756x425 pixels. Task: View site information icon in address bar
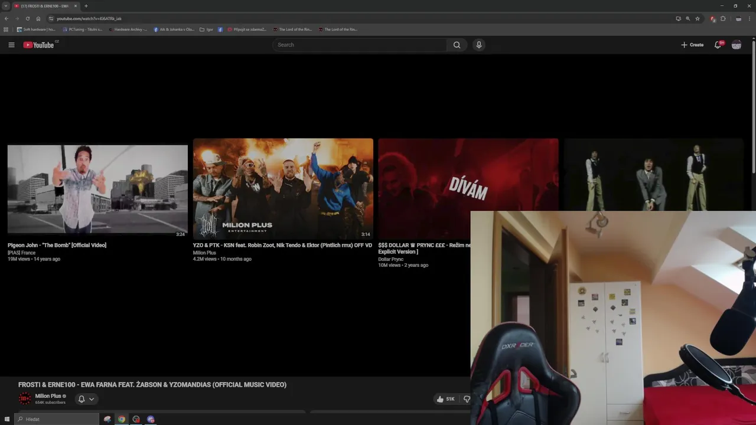[x=51, y=18]
